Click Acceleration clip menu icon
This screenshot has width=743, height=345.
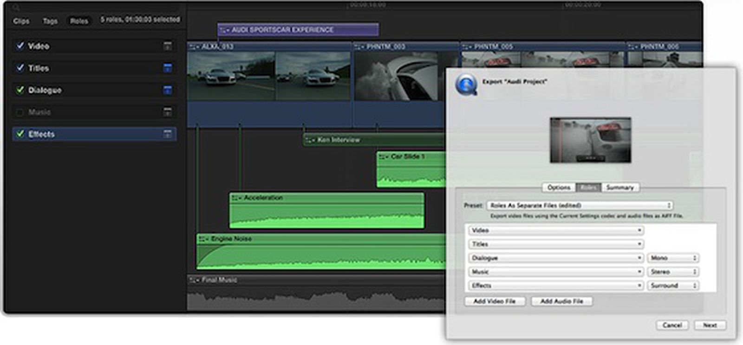237,198
